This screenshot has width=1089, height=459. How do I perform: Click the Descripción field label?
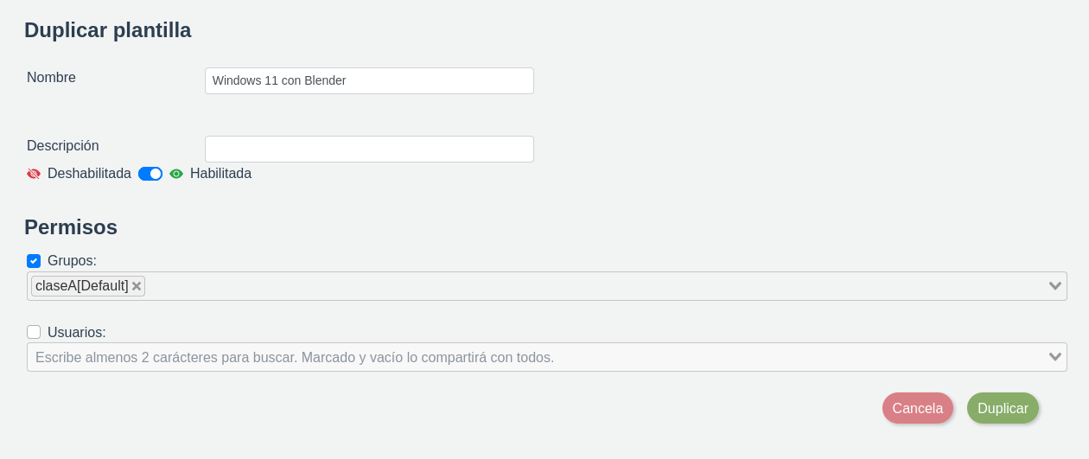(63, 146)
